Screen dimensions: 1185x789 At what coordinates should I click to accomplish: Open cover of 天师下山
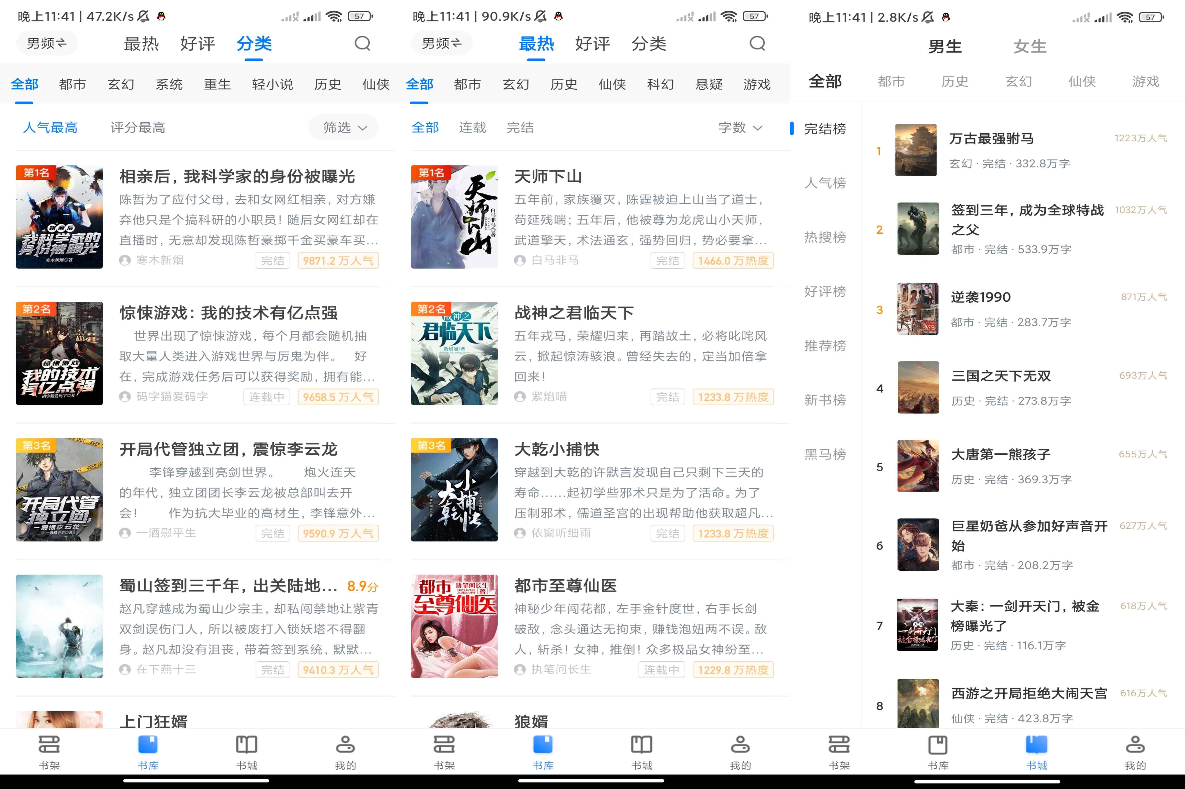[x=454, y=217]
